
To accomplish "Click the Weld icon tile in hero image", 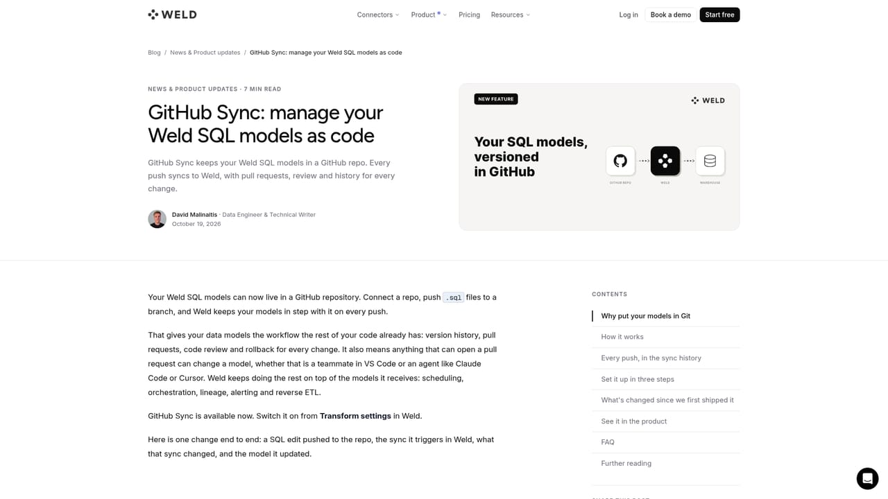I will [x=665, y=161].
